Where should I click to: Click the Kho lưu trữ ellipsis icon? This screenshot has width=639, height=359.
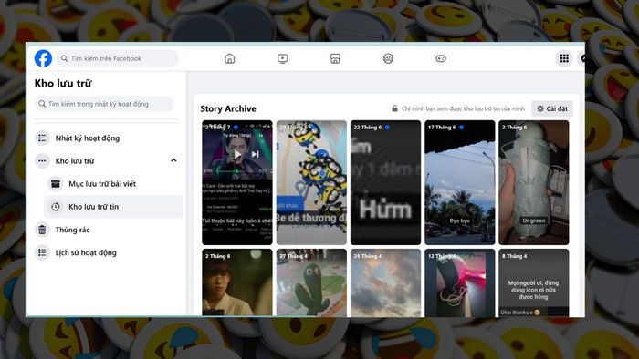(x=42, y=161)
